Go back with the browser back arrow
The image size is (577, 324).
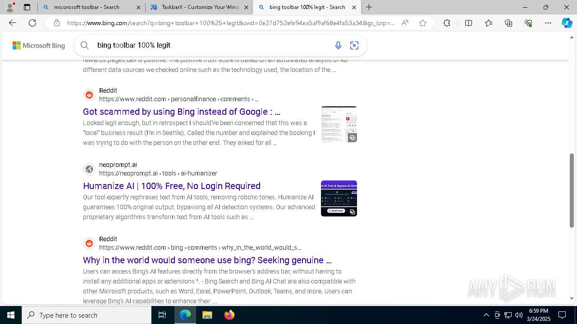[x=13, y=23]
